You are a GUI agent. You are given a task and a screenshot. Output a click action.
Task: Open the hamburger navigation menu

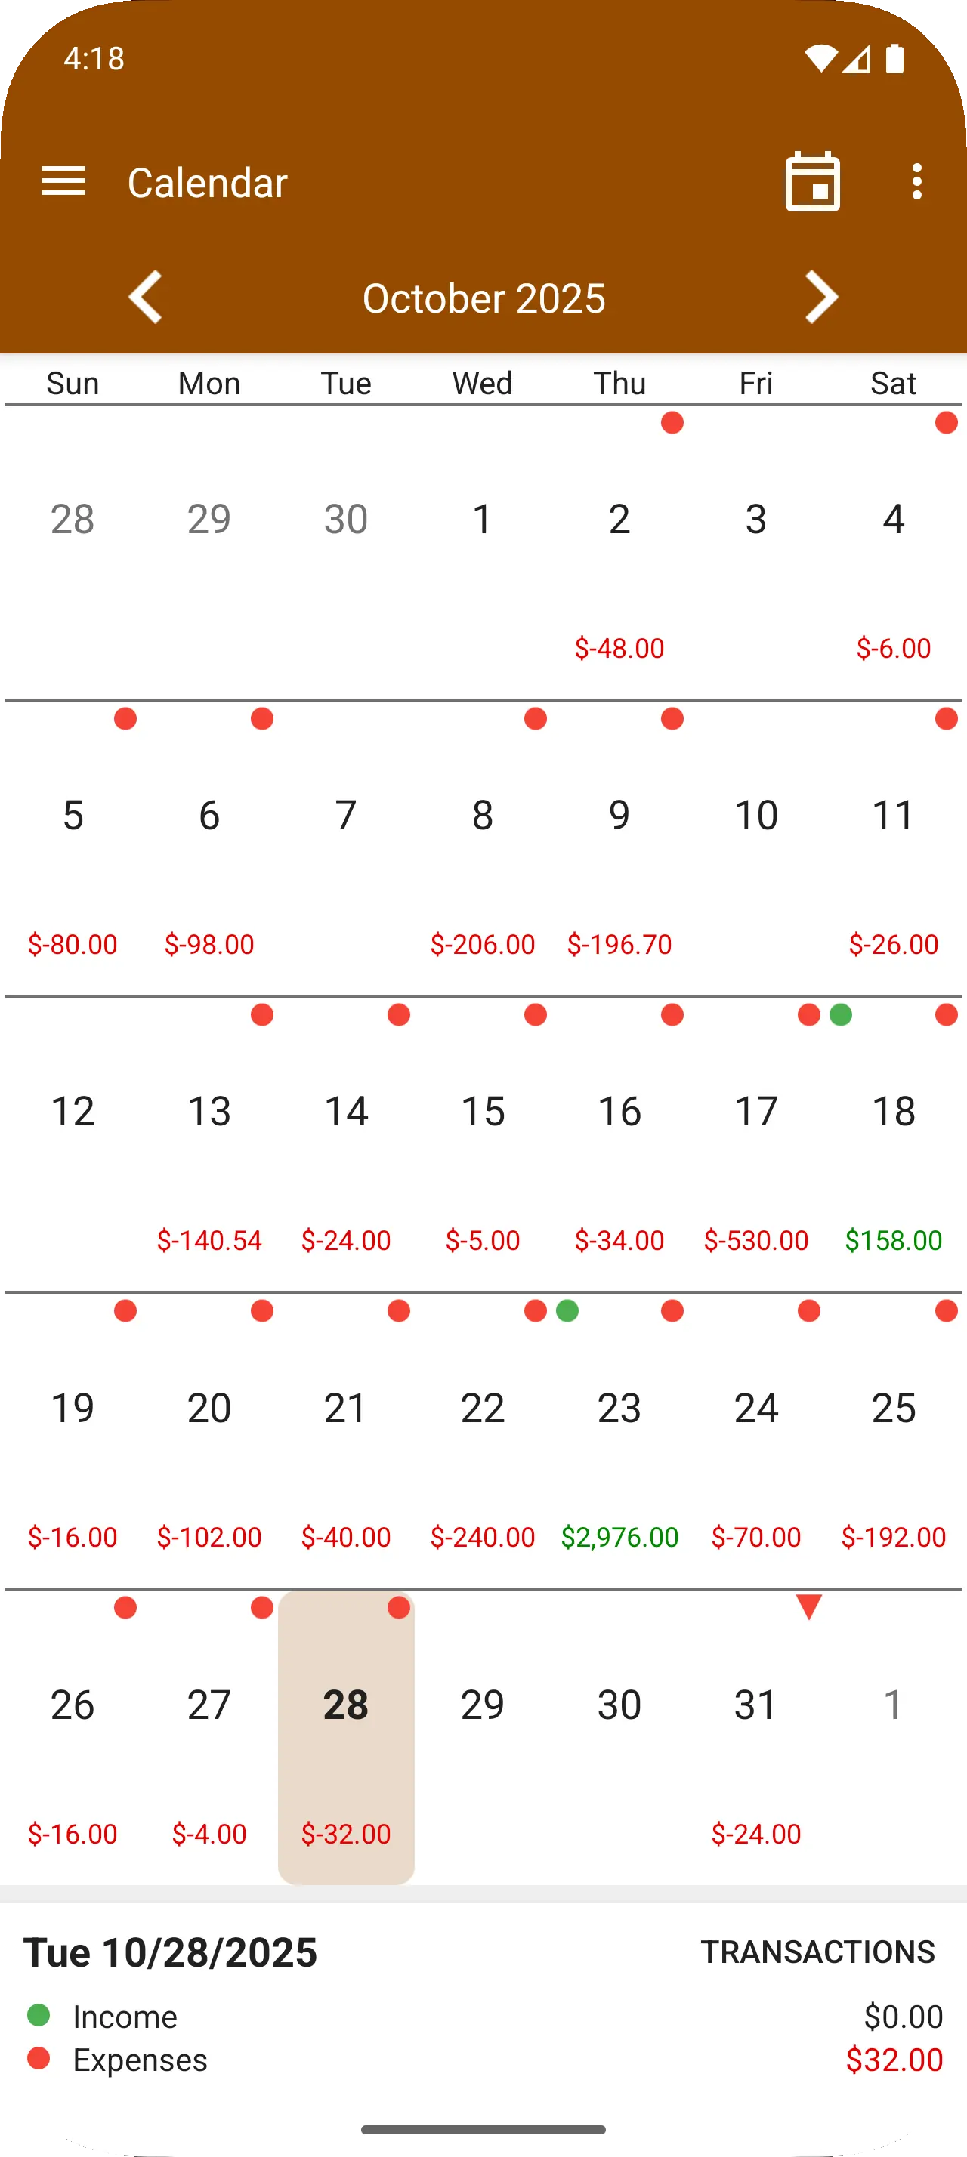pyautogui.click(x=63, y=182)
